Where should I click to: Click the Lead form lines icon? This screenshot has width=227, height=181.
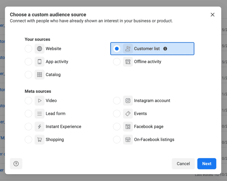point(39,114)
